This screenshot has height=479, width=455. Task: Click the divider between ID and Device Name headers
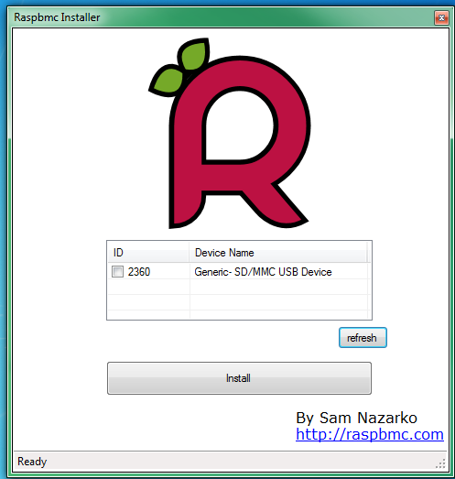189,253
